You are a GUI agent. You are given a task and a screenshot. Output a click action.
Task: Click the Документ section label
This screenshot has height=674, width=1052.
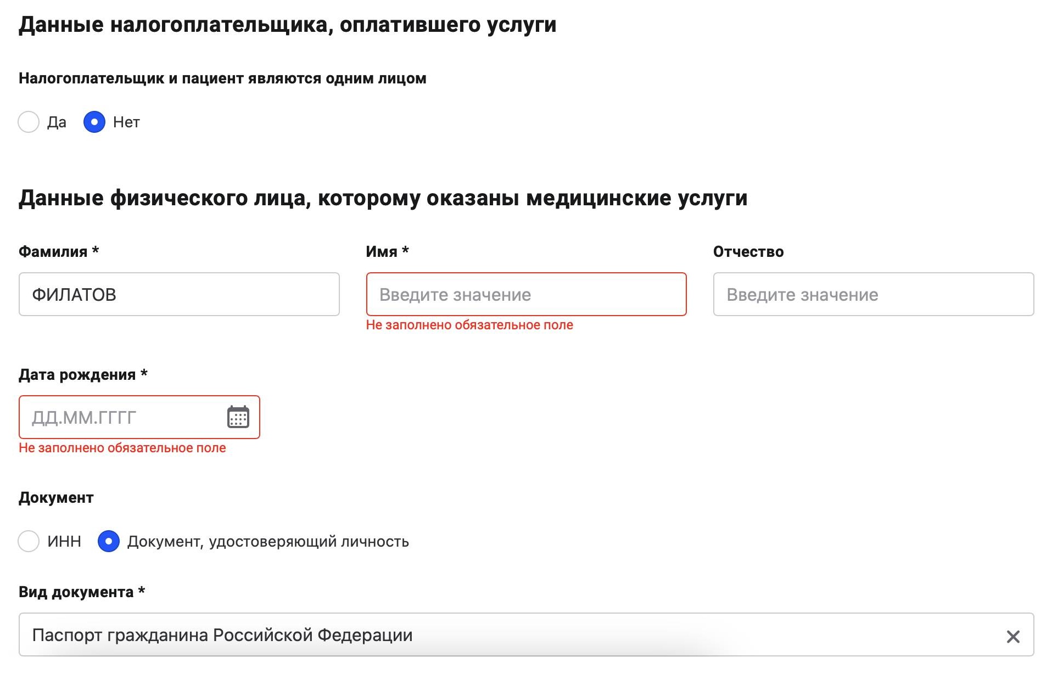pos(55,497)
